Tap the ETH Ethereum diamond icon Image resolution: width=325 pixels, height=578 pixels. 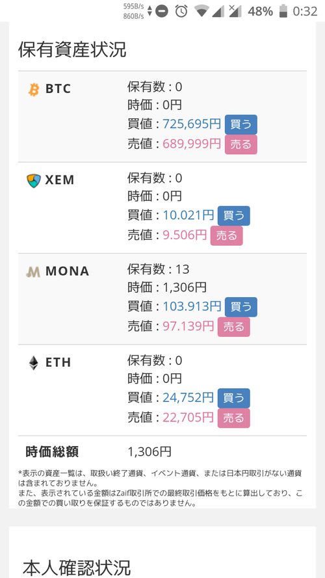point(34,363)
